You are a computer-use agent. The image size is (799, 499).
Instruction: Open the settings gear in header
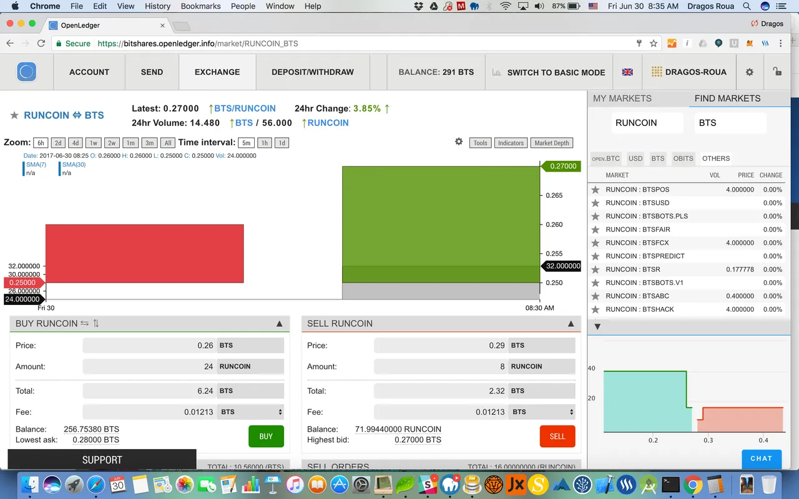pos(750,72)
